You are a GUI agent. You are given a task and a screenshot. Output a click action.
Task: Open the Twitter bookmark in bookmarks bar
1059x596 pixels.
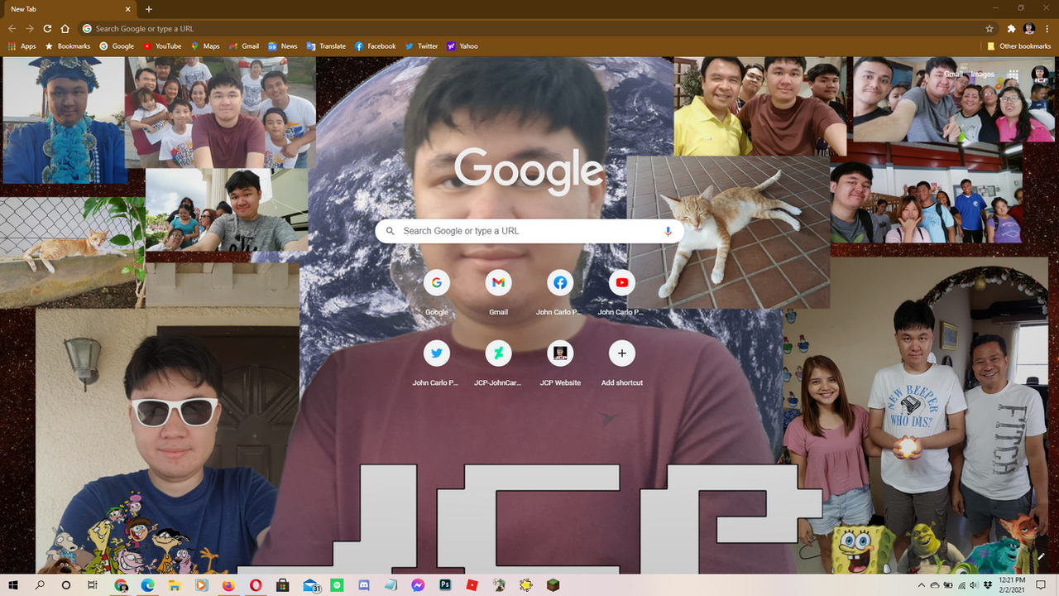421,46
